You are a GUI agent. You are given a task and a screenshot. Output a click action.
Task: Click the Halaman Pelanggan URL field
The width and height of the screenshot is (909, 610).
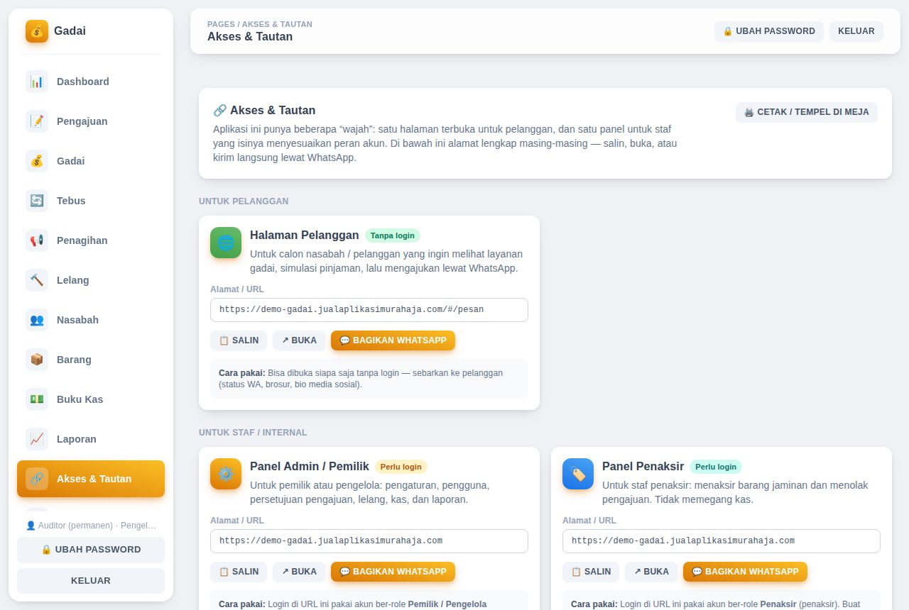(x=369, y=310)
